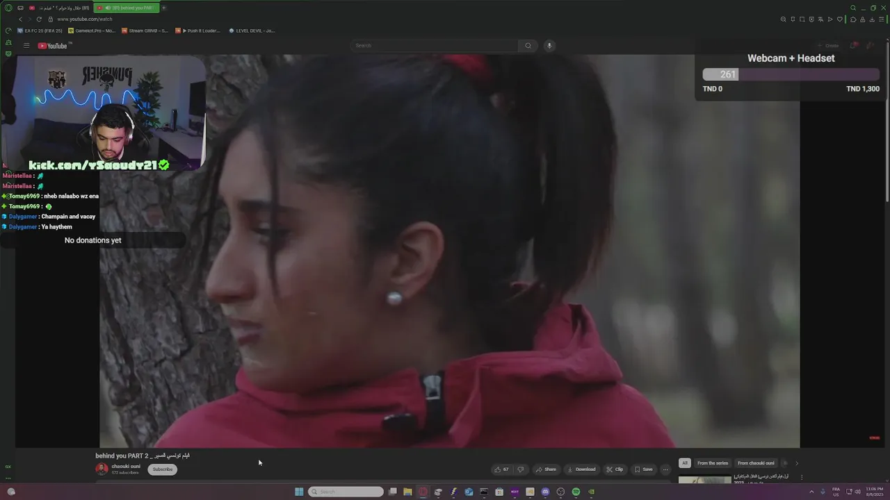This screenshot has width=890, height=500.
Task: Open Spotify from the taskbar
Action: tap(576, 492)
